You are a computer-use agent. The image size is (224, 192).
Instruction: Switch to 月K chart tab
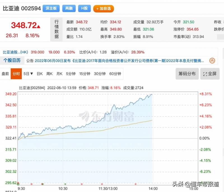pos(59,74)
